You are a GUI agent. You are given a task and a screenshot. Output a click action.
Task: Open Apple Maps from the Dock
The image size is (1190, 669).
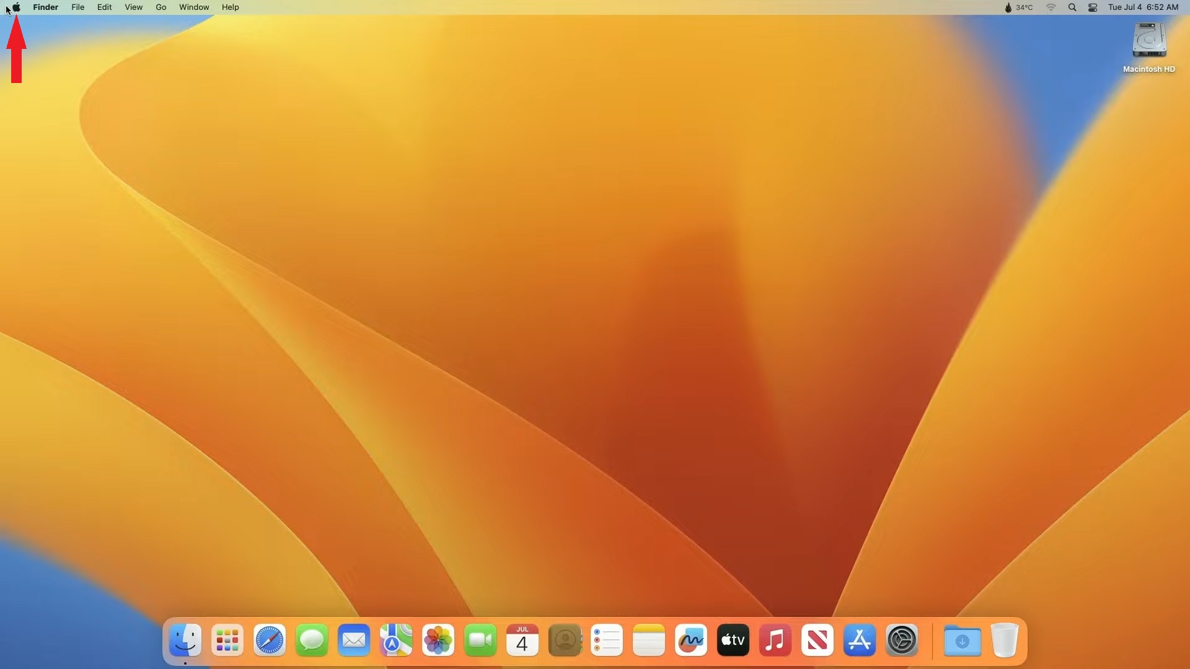coord(395,640)
